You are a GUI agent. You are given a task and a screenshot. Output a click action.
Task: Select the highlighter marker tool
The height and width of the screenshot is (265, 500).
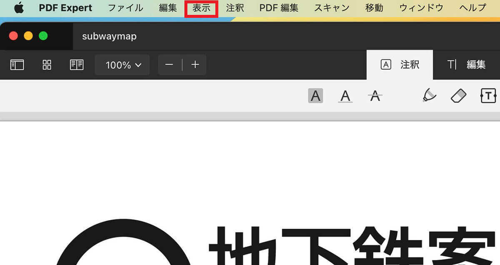tap(429, 96)
